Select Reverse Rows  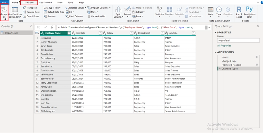click(32, 12)
